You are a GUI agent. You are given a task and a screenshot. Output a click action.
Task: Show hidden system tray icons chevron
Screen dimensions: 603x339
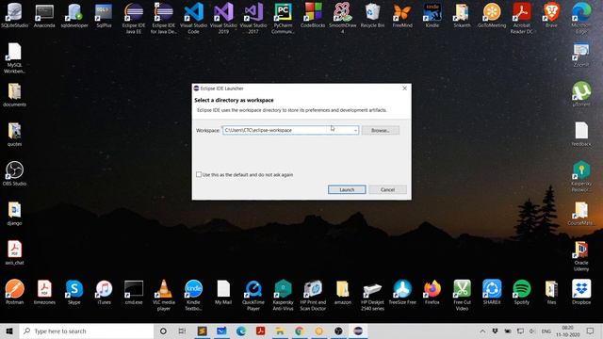[482, 331]
